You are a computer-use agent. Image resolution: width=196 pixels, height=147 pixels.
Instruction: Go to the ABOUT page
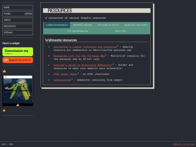(x=18, y=20)
